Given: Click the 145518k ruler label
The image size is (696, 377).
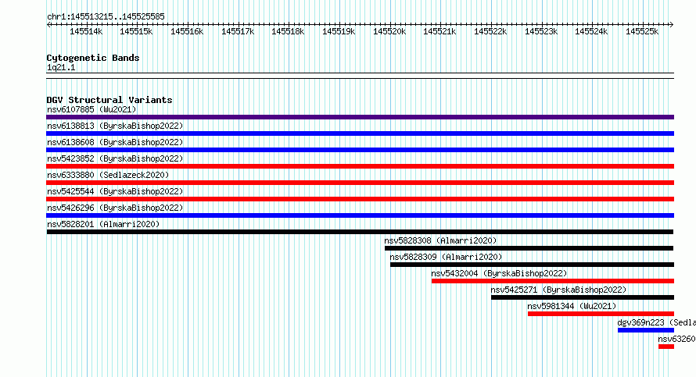Looking at the screenshot, I should coord(288,32).
